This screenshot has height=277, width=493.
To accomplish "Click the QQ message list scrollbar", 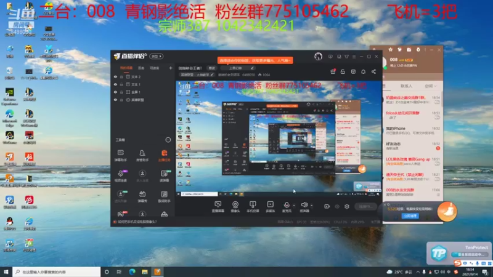I will point(442,100).
